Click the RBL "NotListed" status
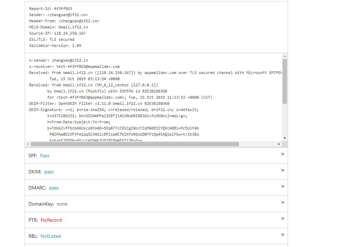 (51, 236)
